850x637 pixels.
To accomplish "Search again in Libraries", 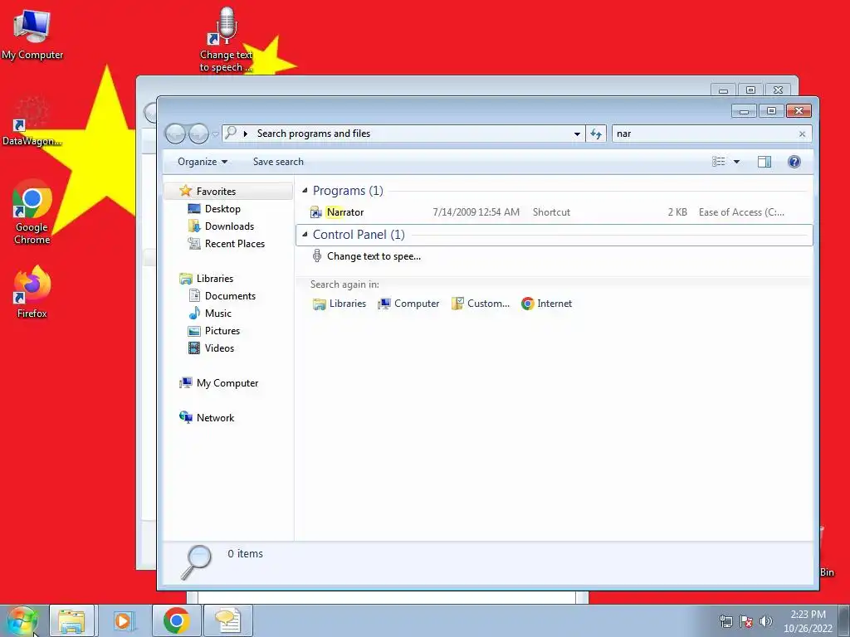I will click(x=340, y=304).
